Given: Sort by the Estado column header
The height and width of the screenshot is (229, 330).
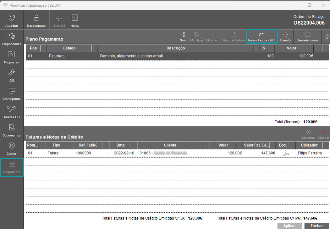Looking at the screenshot, I should click(69, 48).
